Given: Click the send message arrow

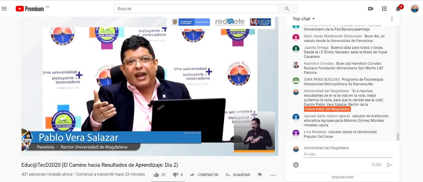Looking at the screenshot, I should (x=390, y=164).
